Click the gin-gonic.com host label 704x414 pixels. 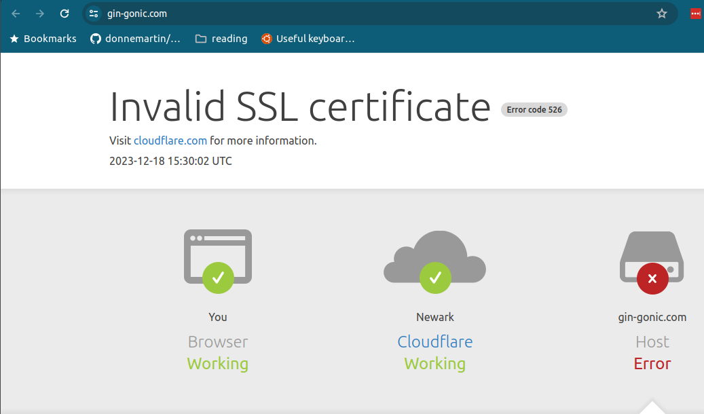coord(652,317)
